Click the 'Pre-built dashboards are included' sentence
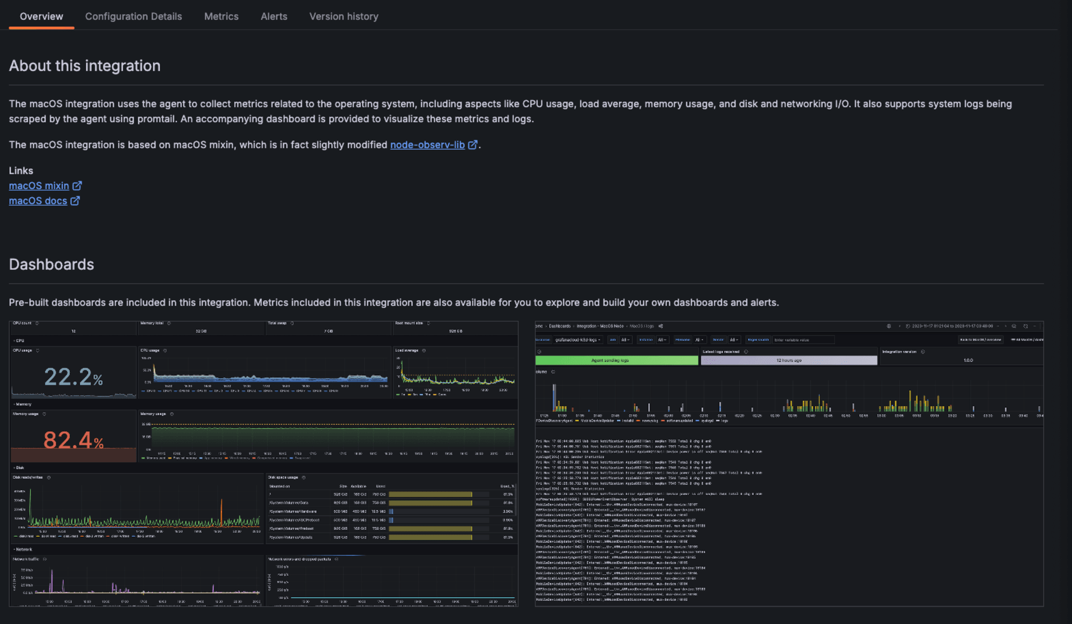 point(394,302)
